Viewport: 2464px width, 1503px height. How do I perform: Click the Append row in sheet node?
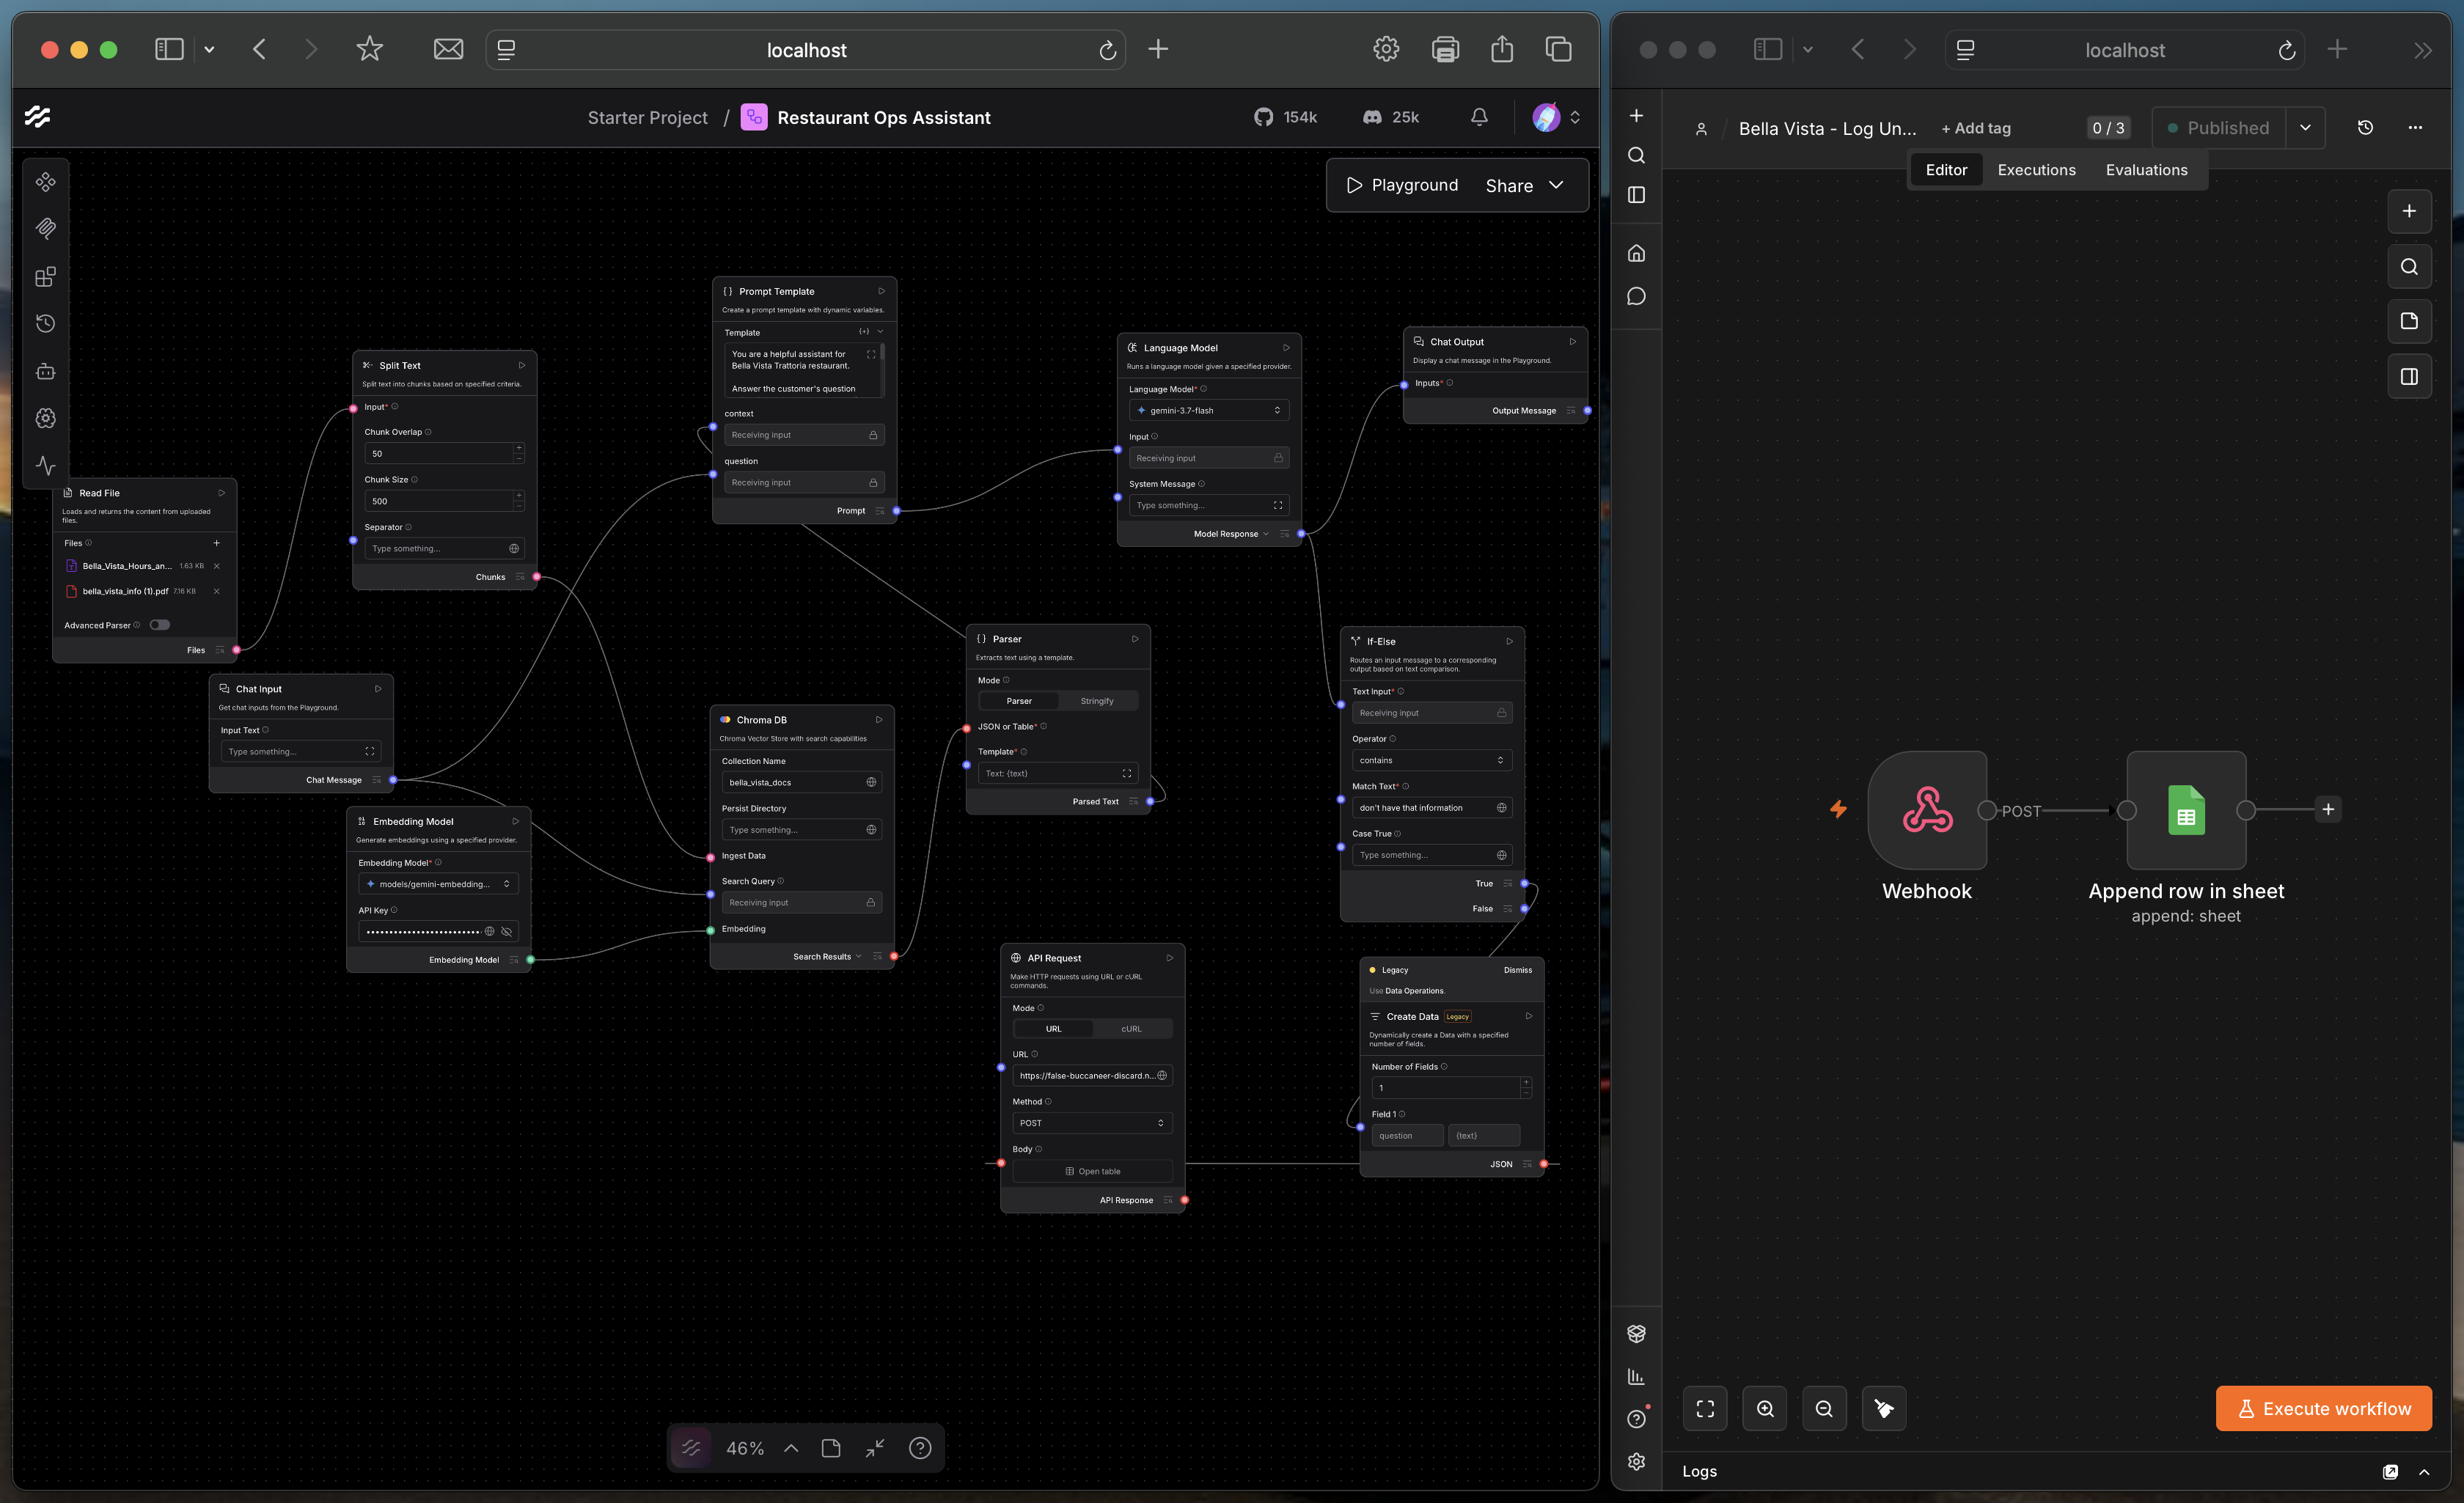(x=2186, y=810)
